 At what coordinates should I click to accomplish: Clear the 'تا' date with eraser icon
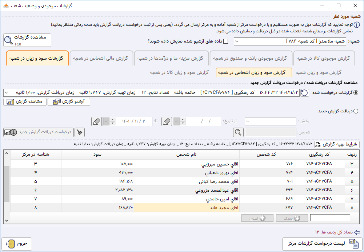(97, 121)
